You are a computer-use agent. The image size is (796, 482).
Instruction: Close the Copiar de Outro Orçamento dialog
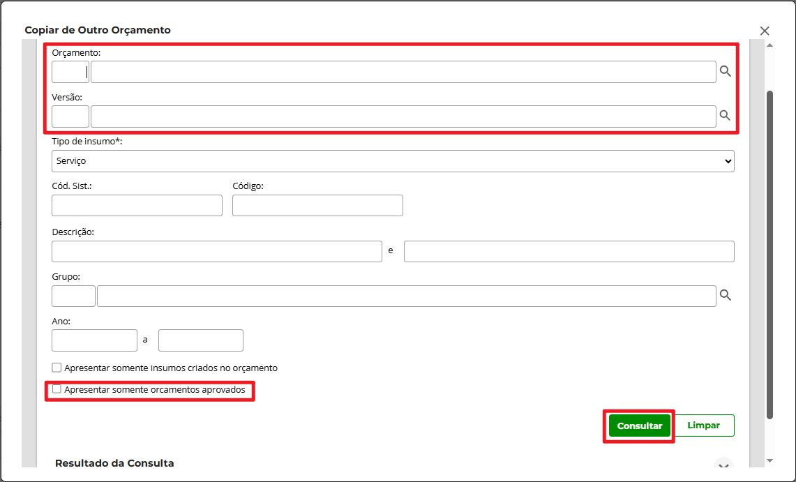tap(765, 31)
